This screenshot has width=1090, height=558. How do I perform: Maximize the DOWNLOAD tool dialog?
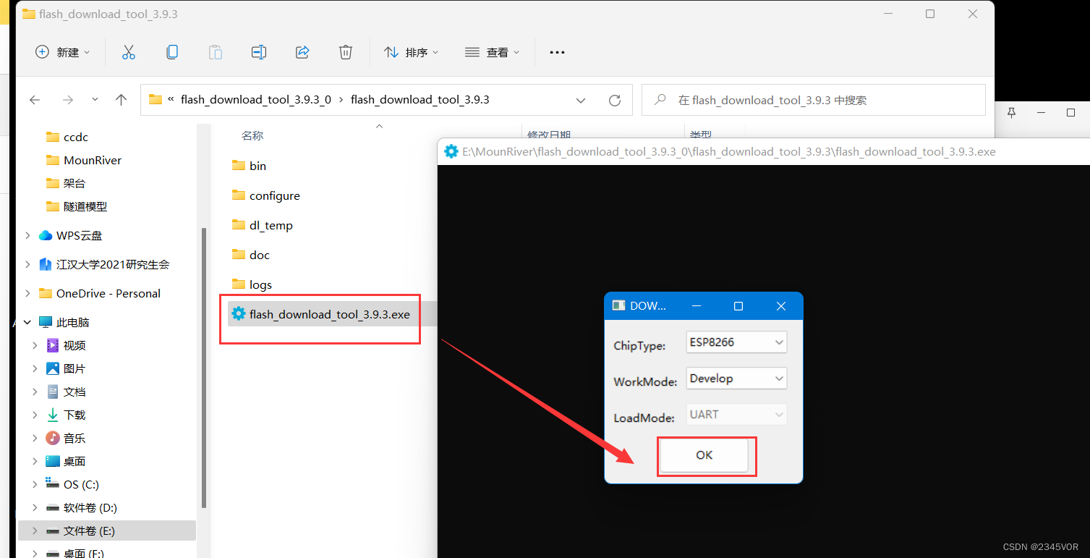[x=738, y=306]
